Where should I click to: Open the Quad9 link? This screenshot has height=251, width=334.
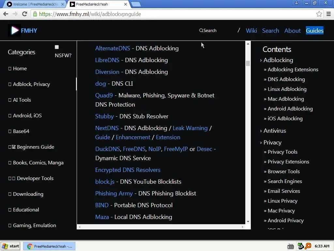click(104, 95)
